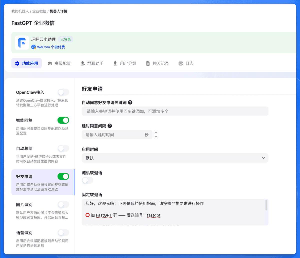Screen dimensions: 300x258
Task: Click the gear icon on 功能应用 tab
Action: [17, 63]
